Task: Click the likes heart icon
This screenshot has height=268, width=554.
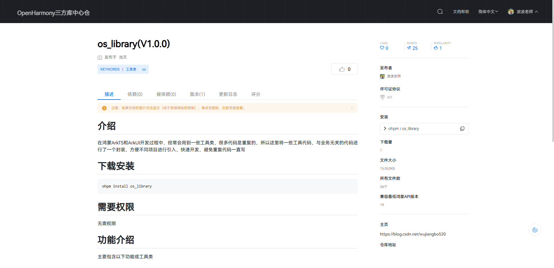Action: 381,48
